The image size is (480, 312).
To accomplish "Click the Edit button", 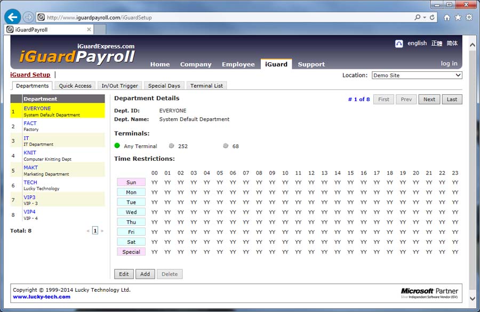I will tap(124, 274).
